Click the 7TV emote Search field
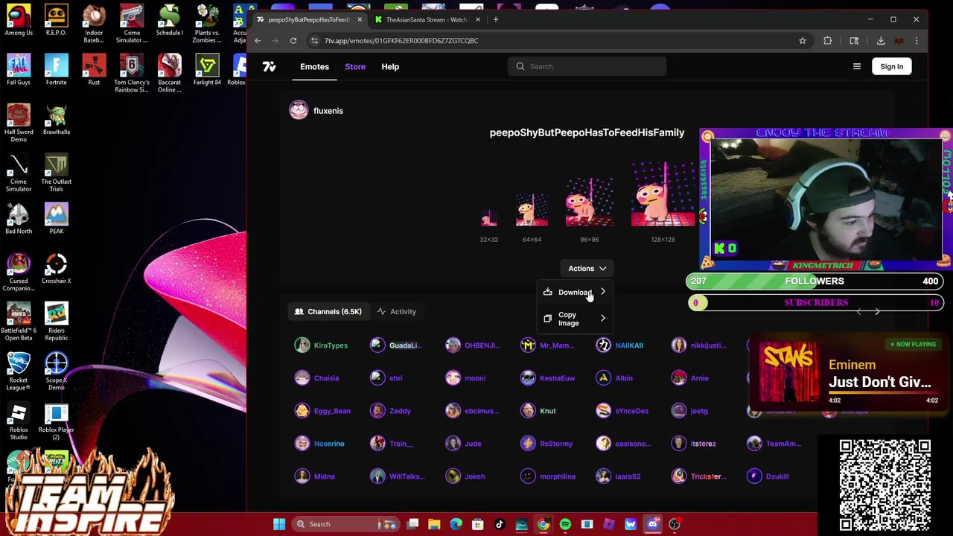 [587, 66]
